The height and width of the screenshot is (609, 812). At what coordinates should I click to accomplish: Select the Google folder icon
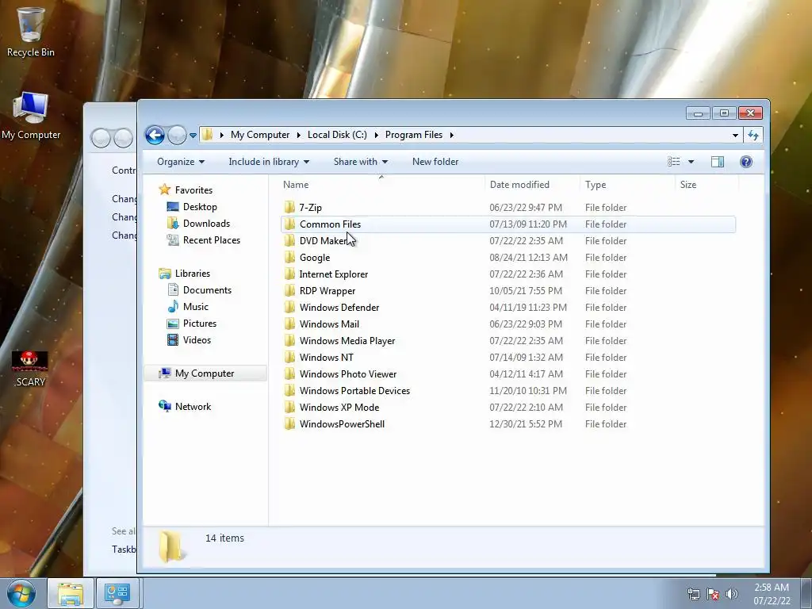tap(289, 258)
